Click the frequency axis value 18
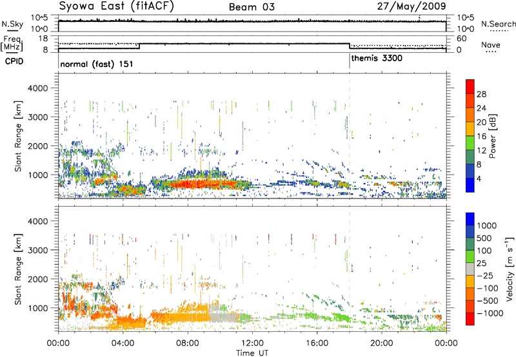The height and width of the screenshot is (357, 516). pyautogui.click(x=43, y=39)
